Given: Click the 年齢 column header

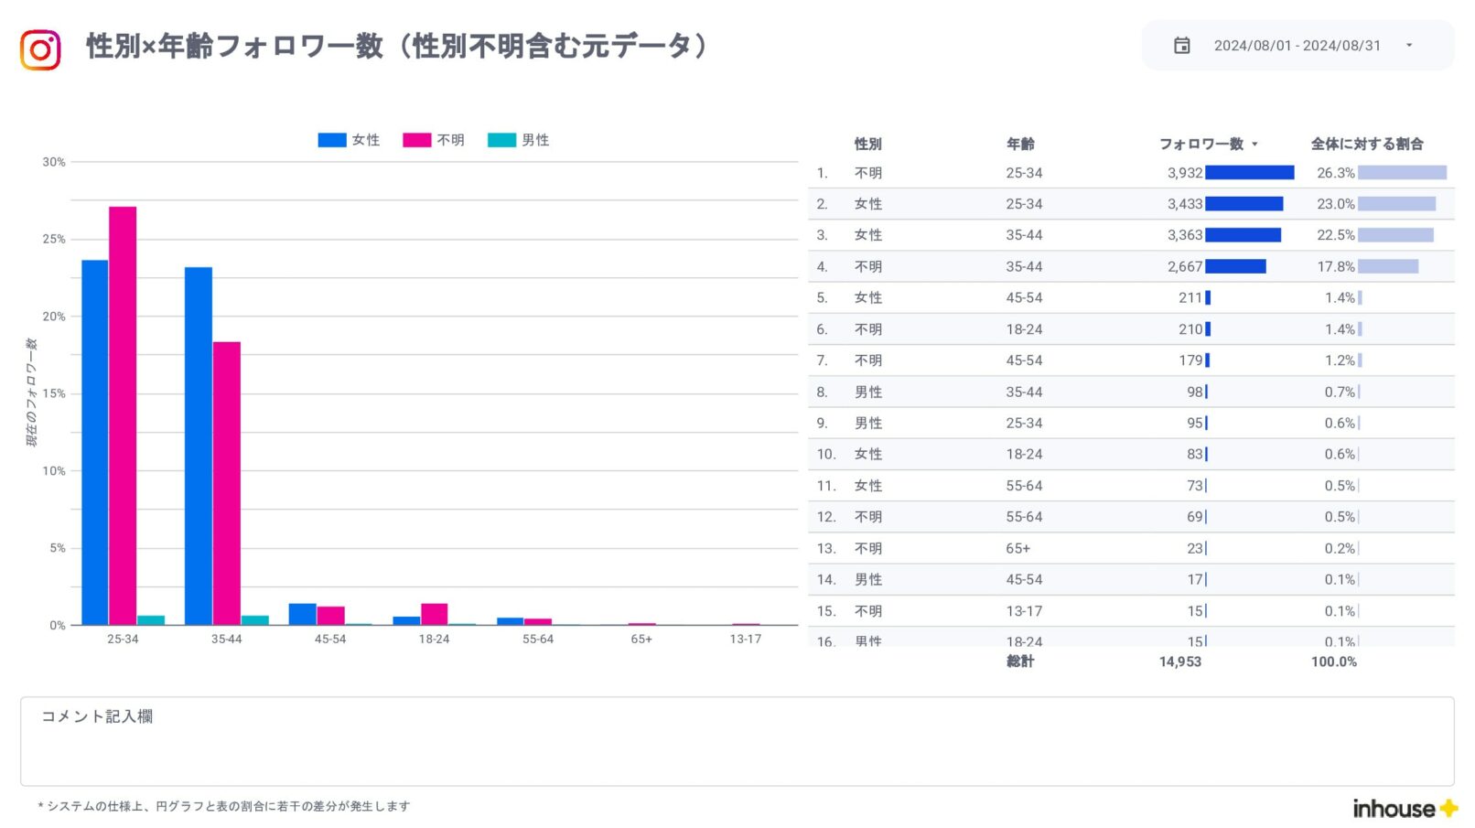Looking at the screenshot, I should coord(1019,144).
